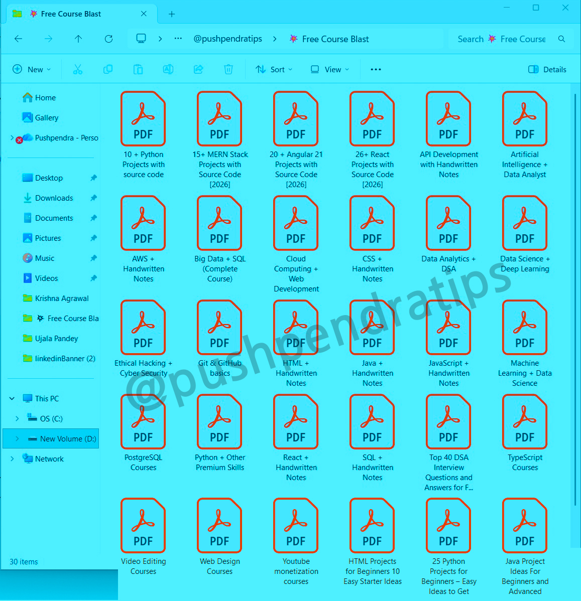Select Video Editing Courses PDF
This screenshot has width=581, height=601.
coord(143,537)
